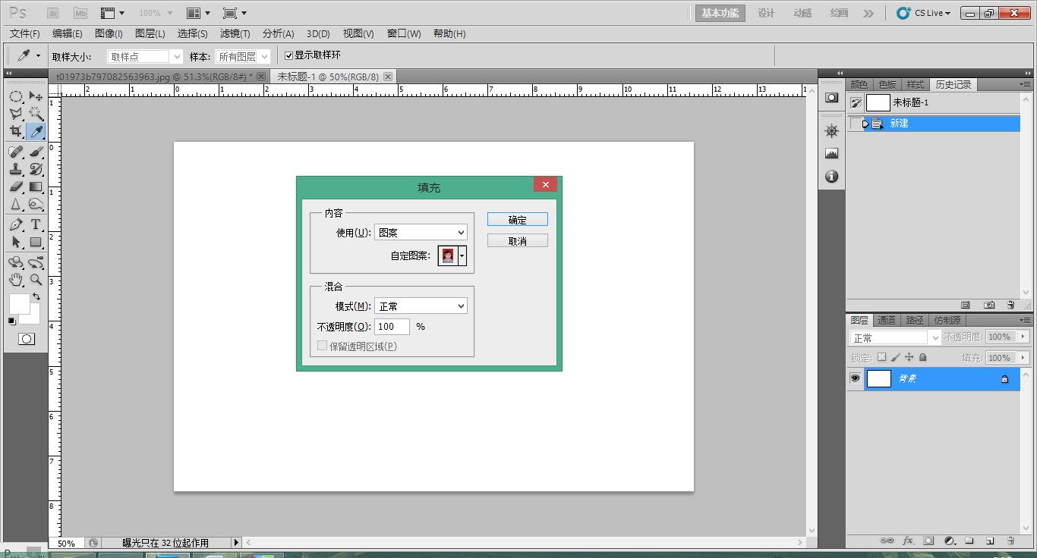1037x558 pixels.
Task: Select the Pen tool
Action: coord(15,224)
